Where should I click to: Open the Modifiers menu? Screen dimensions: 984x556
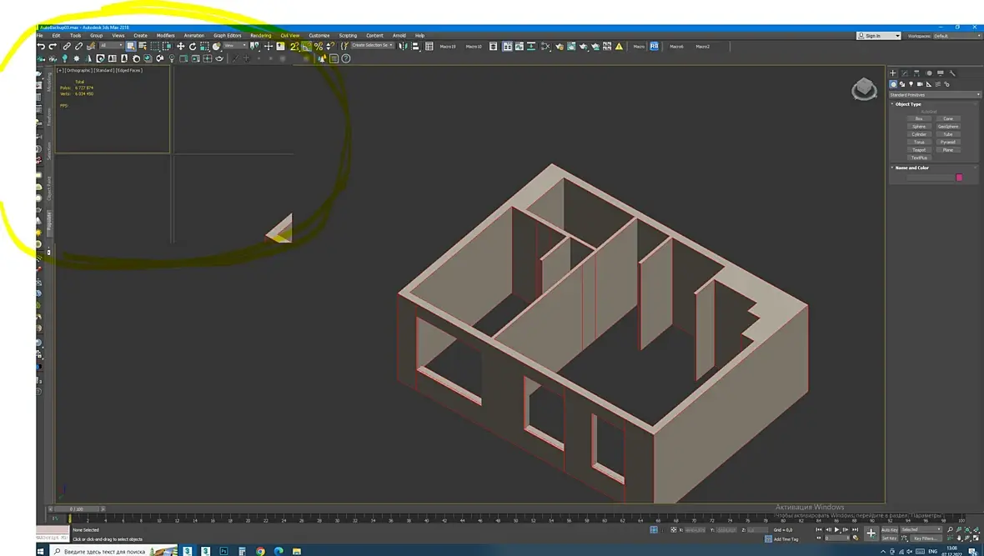pos(165,36)
